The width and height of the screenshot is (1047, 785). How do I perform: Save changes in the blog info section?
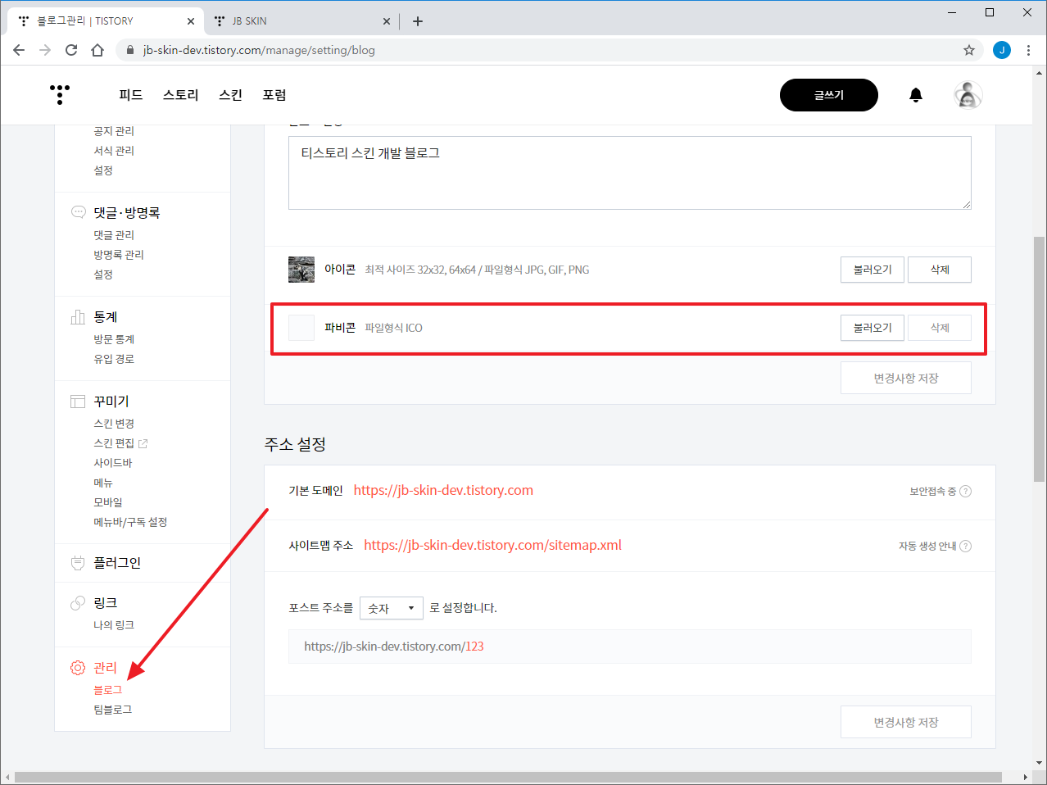tap(906, 378)
